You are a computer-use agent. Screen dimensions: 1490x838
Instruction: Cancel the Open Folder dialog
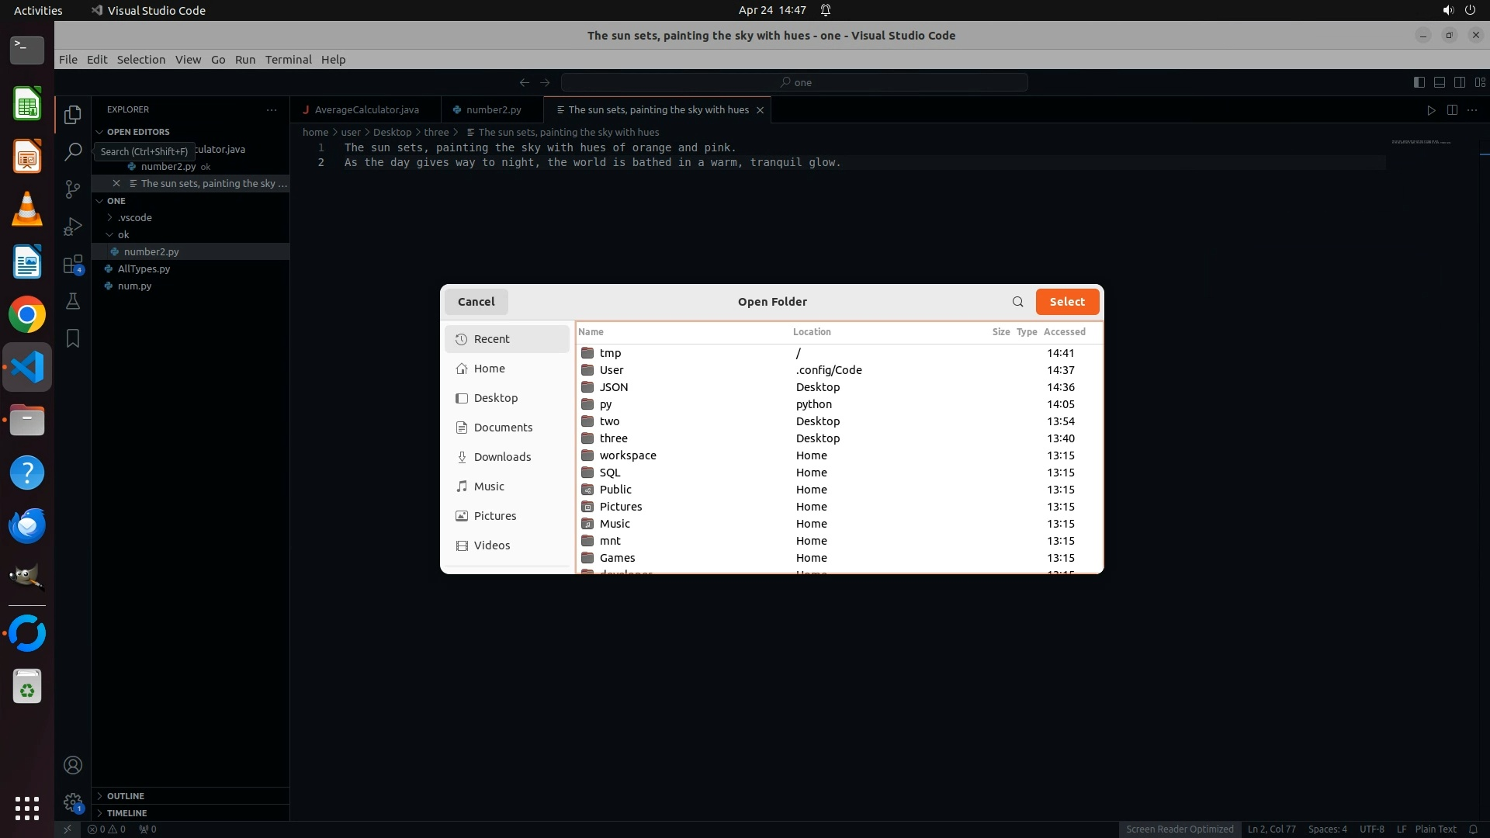click(476, 302)
